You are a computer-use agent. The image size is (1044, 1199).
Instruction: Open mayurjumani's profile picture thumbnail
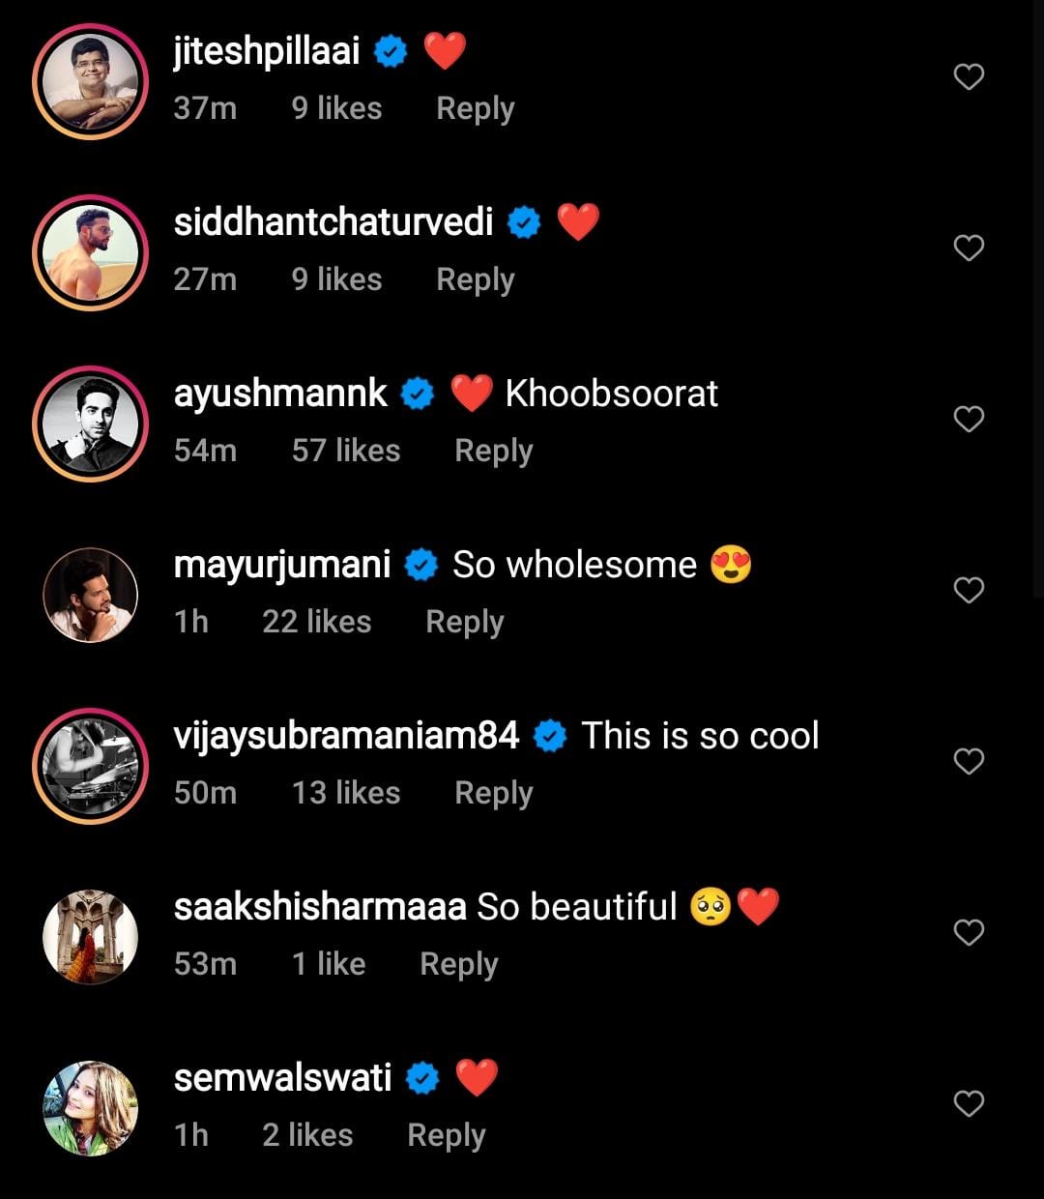[90, 595]
